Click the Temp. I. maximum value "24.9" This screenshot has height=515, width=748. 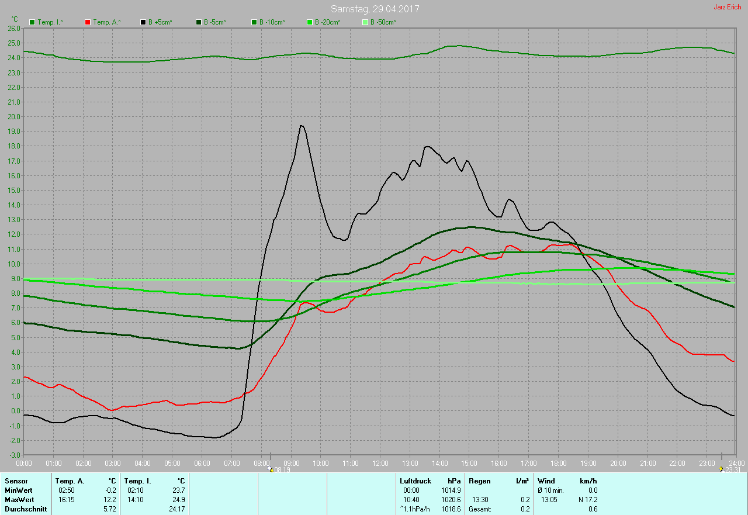(x=178, y=500)
